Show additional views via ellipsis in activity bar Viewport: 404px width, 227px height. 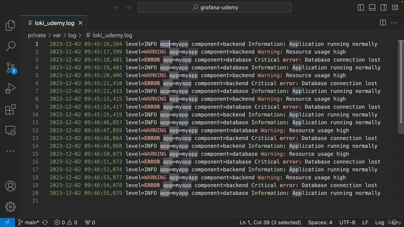click(x=10, y=151)
